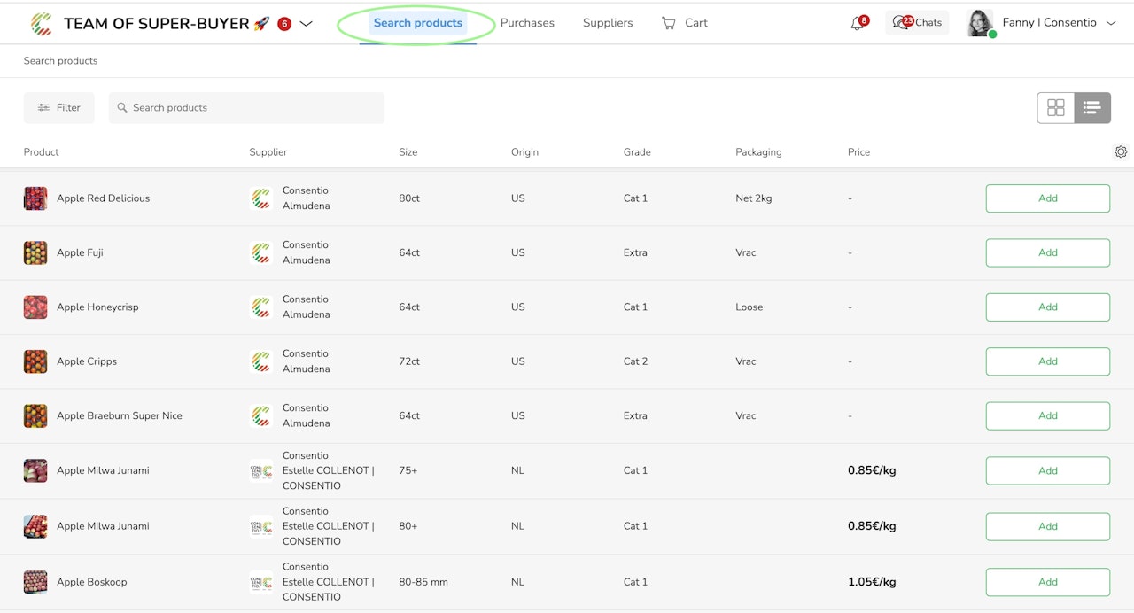Open the Filter options panel

click(x=58, y=108)
